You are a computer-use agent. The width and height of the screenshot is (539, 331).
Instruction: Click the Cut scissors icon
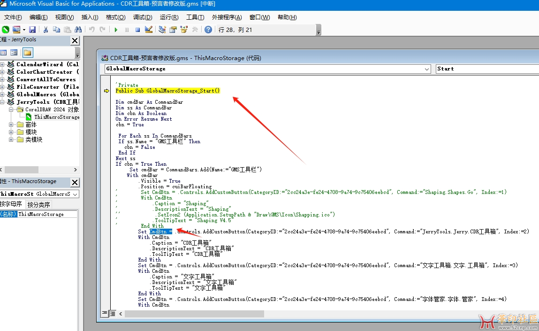[46, 30]
